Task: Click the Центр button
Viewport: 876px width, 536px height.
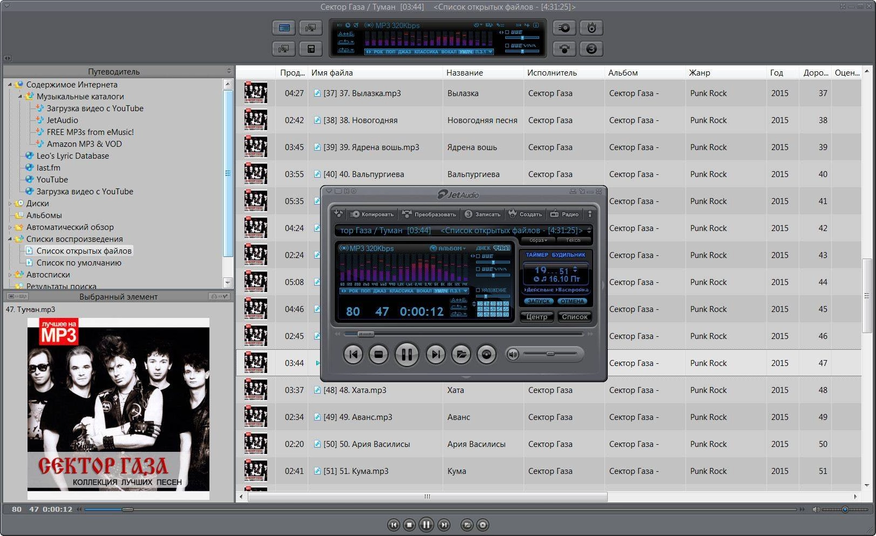Action: 537,317
